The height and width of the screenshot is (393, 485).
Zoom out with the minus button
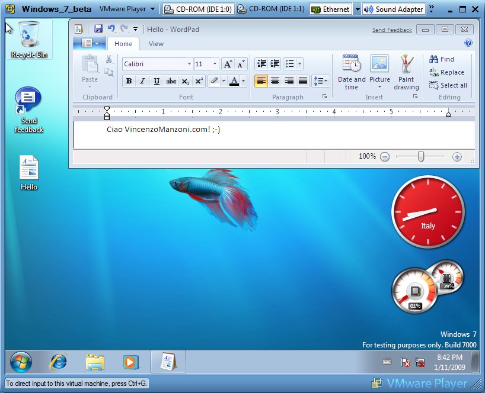tap(384, 157)
